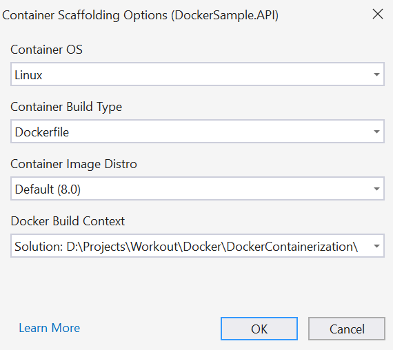This screenshot has height=350, width=393.
Task: Click the Dockerfile value in build type
Action: 41,132
